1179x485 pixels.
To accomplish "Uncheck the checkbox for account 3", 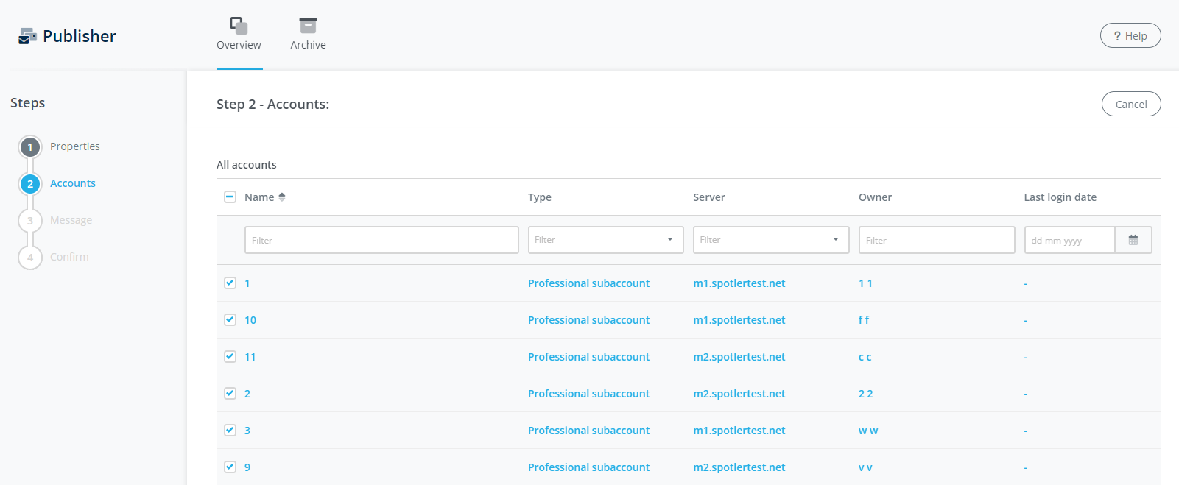I will click(230, 430).
